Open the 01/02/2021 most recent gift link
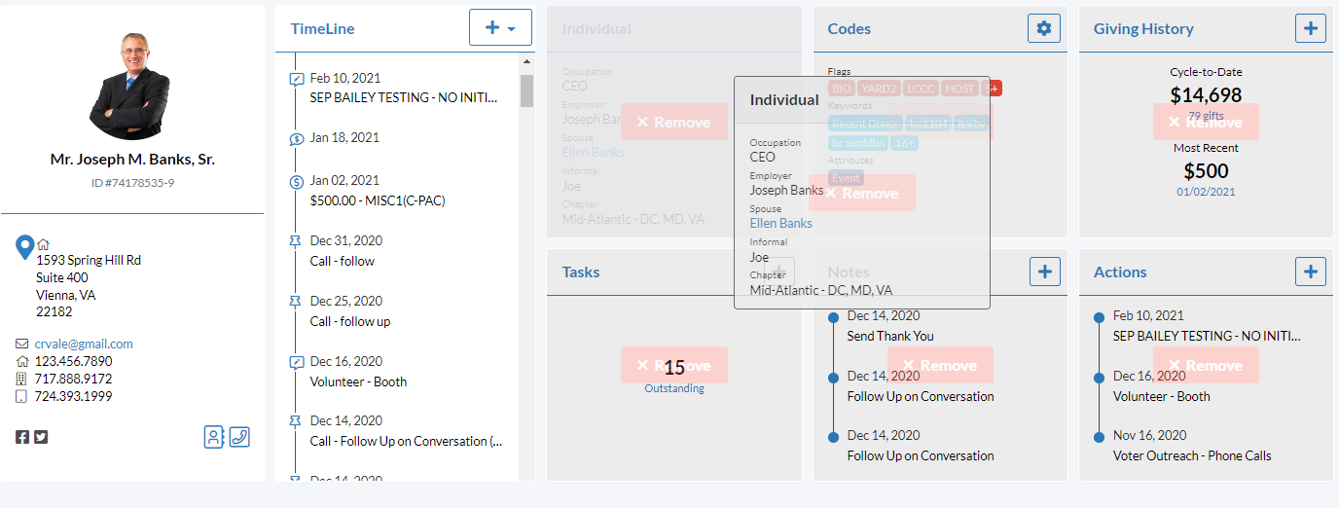 point(1205,192)
